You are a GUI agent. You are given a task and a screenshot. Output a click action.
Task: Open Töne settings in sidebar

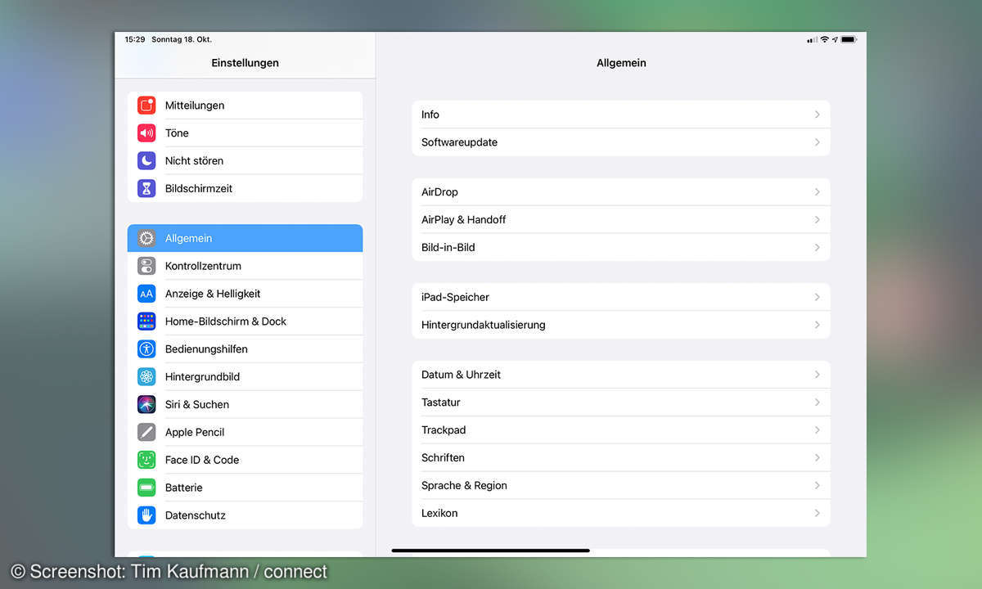tap(245, 133)
